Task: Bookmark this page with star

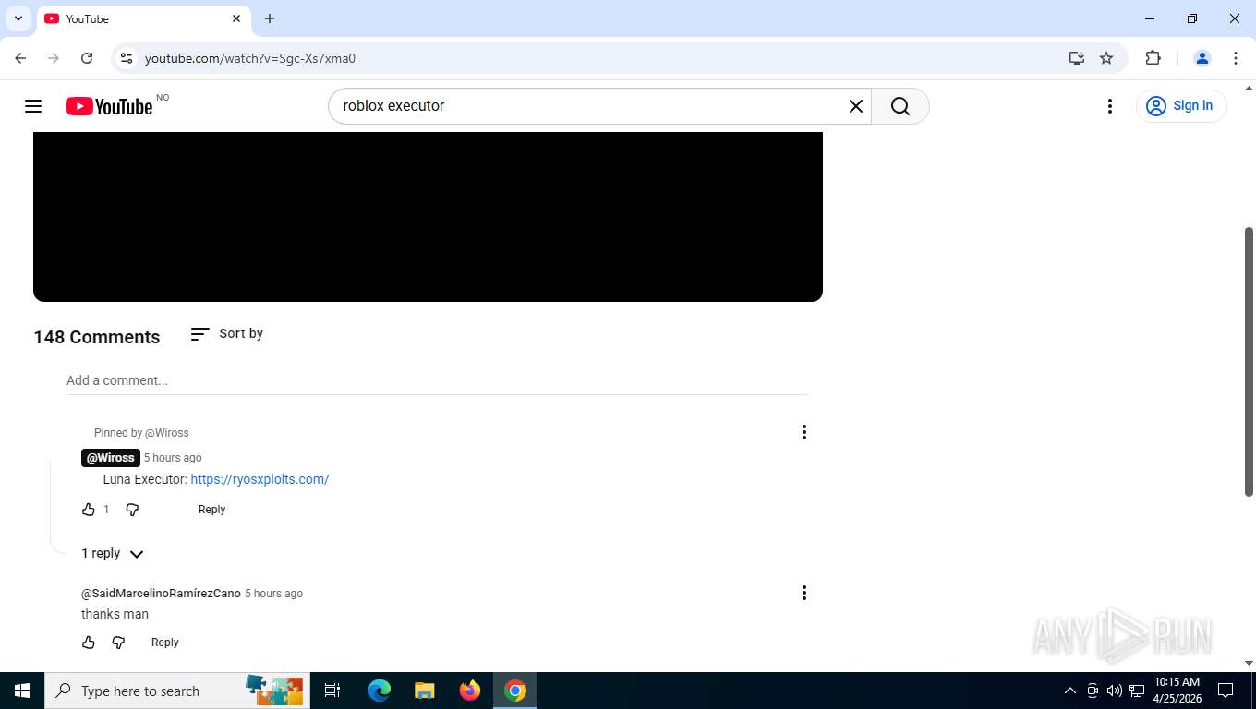Action: 1106,58
